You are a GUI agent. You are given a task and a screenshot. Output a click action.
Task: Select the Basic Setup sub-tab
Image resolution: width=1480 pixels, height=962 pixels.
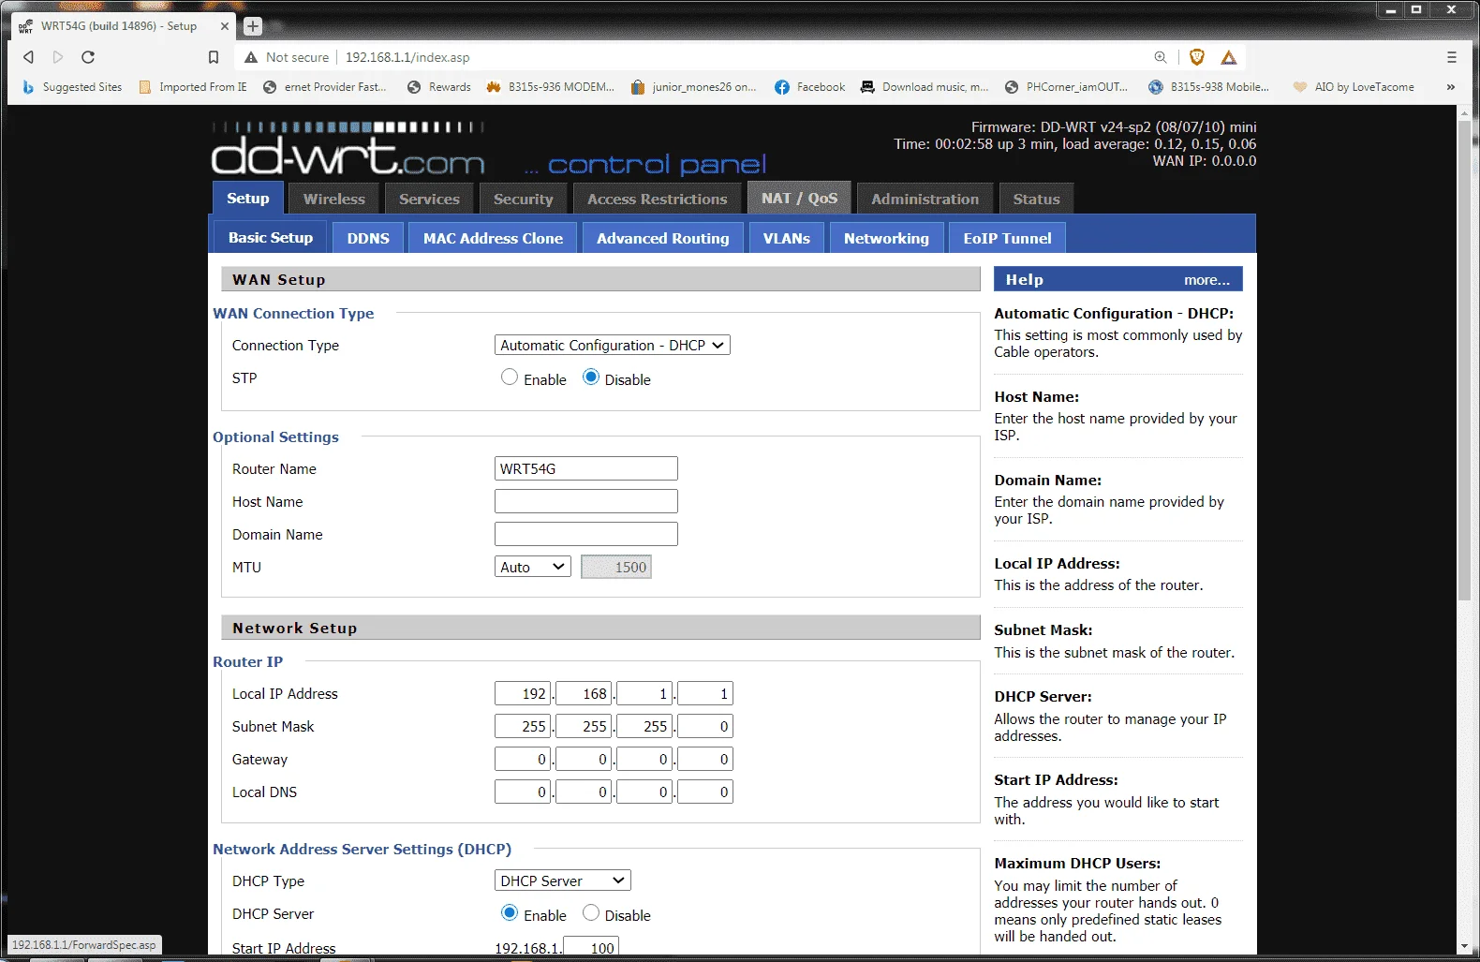point(271,238)
